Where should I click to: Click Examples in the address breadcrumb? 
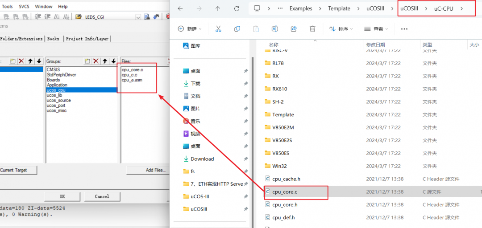click(301, 8)
